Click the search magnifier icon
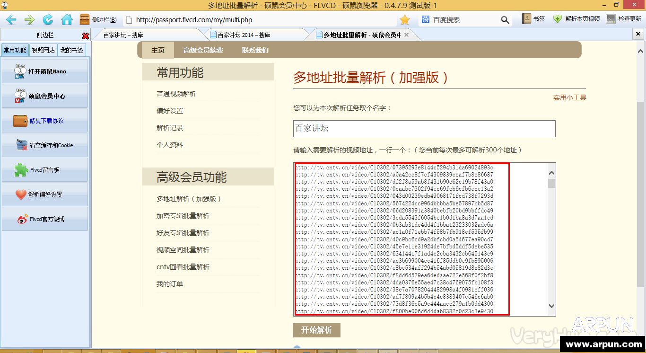 coord(505,20)
